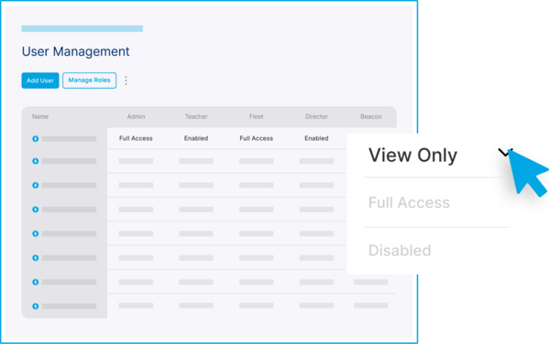Click the blue user icon in the Full Access row
This screenshot has height=344, width=549.
(x=36, y=139)
